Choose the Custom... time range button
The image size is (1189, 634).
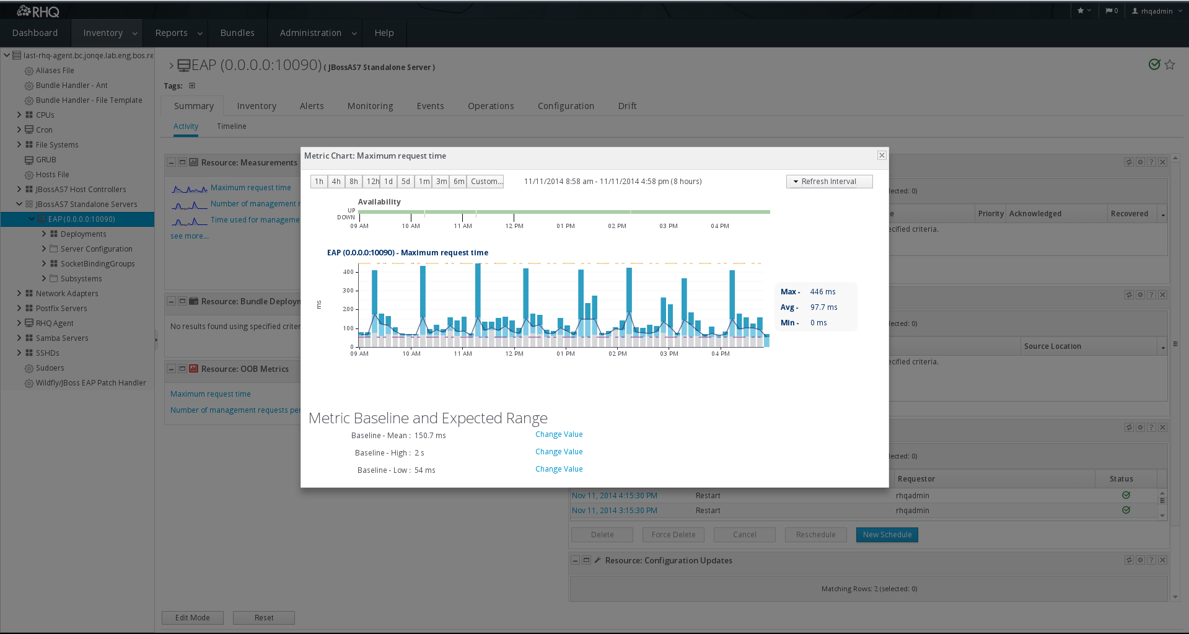485,182
